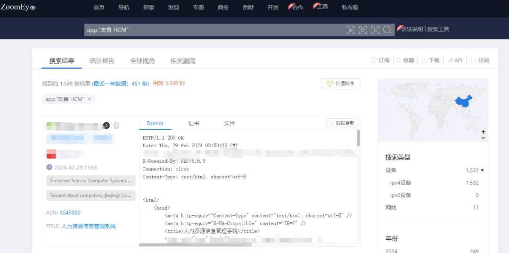Open the AS45090 ASN link
This screenshot has width=509, height=253.
[70, 213]
